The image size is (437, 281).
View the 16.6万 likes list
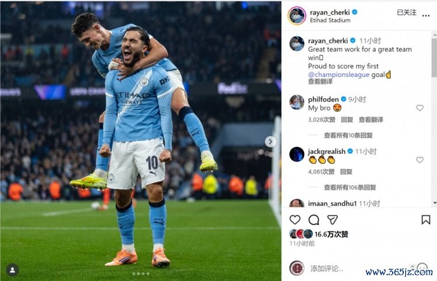[332, 234]
